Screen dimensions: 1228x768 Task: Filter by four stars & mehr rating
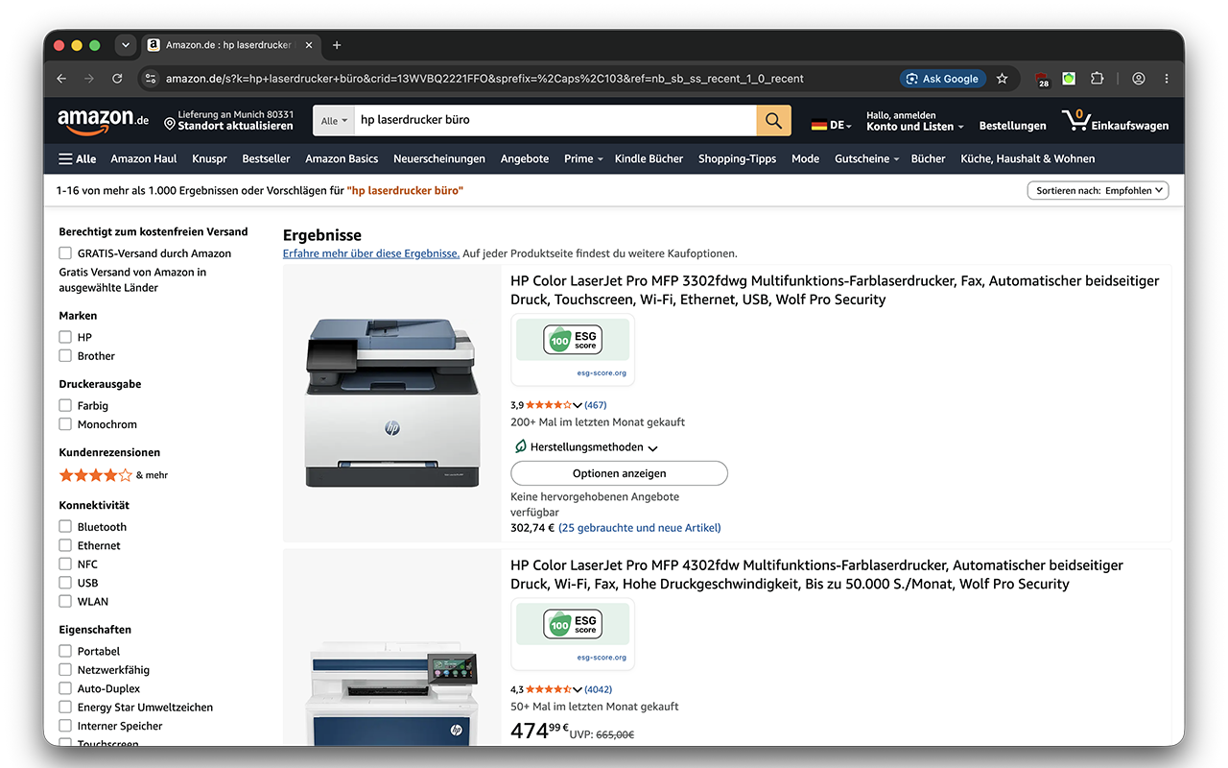pos(113,475)
